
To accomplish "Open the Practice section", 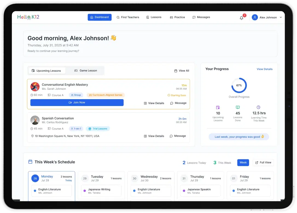I will coord(177,17).
